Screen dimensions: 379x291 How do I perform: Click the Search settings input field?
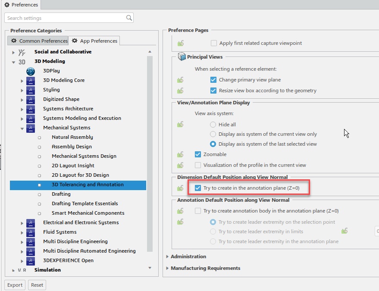coord(65,18)
